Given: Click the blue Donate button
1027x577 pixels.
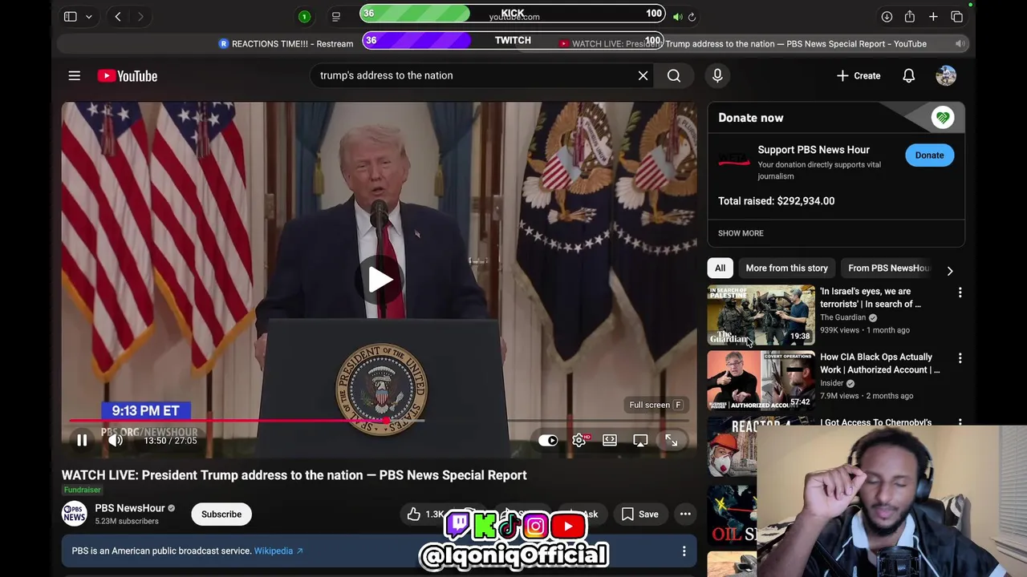Looking at the screenshot, I should (929, 155).
